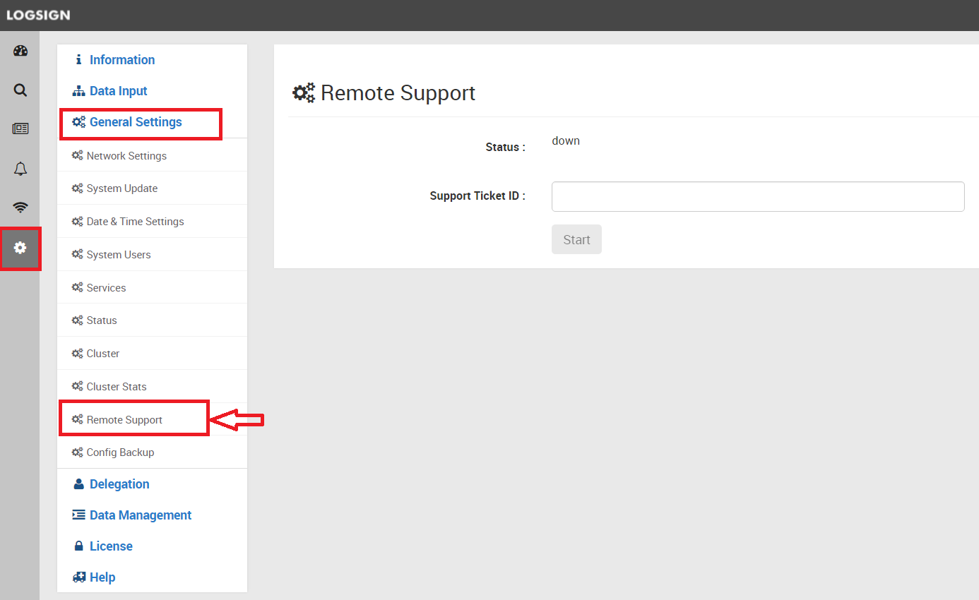The image size is (979, 600).
Task: Click gears icon beside Network Settings
Action: pyautogui.click(x=77, y=155)
